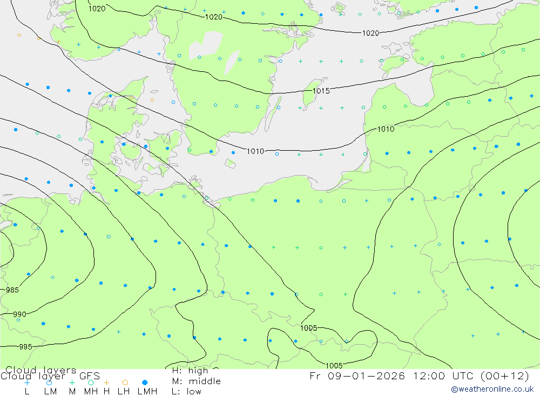540x396 pixels.
Task: Click the forecast date 'Fr 09-01-2026' text
Action: click(357, 376)
